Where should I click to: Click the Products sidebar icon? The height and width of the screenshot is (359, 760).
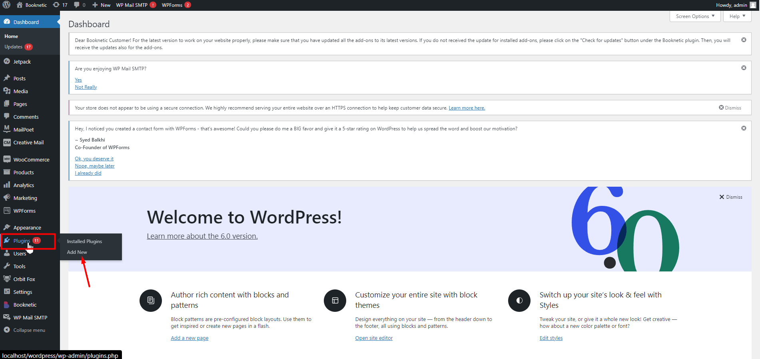pyautogui.click(x=7, y=172)
